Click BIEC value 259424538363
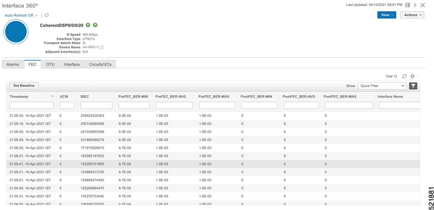The height and width of the screenshot is (210, 434). (92, 116)
